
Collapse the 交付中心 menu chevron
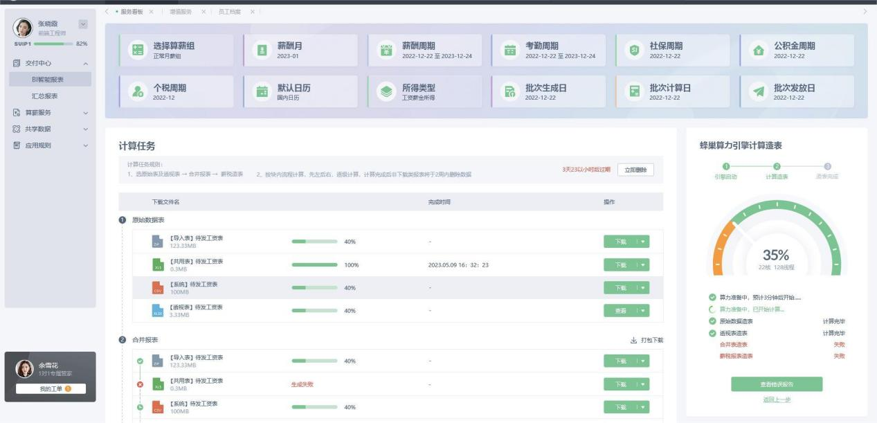click(86, 64)
